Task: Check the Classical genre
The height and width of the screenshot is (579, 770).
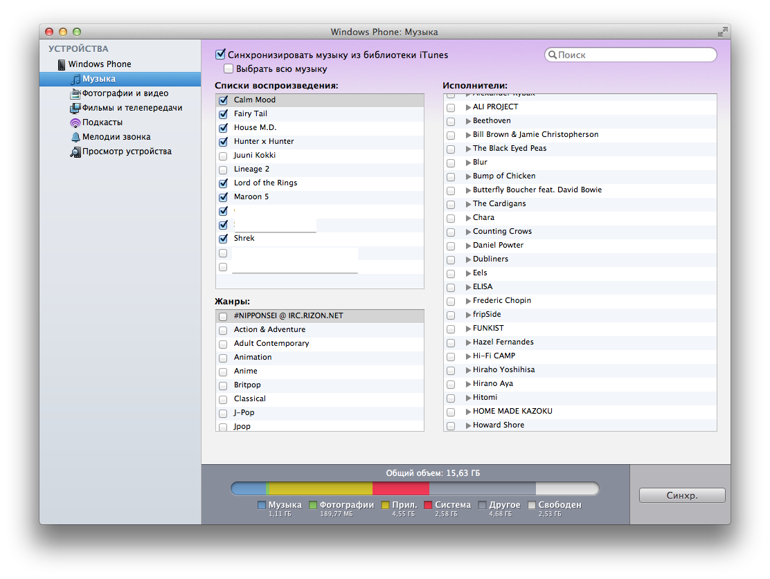Action: tap(223, 399)
